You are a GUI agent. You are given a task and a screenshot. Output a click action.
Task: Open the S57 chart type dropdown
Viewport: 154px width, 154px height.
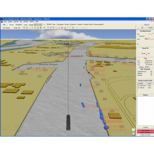pos(143,28)
